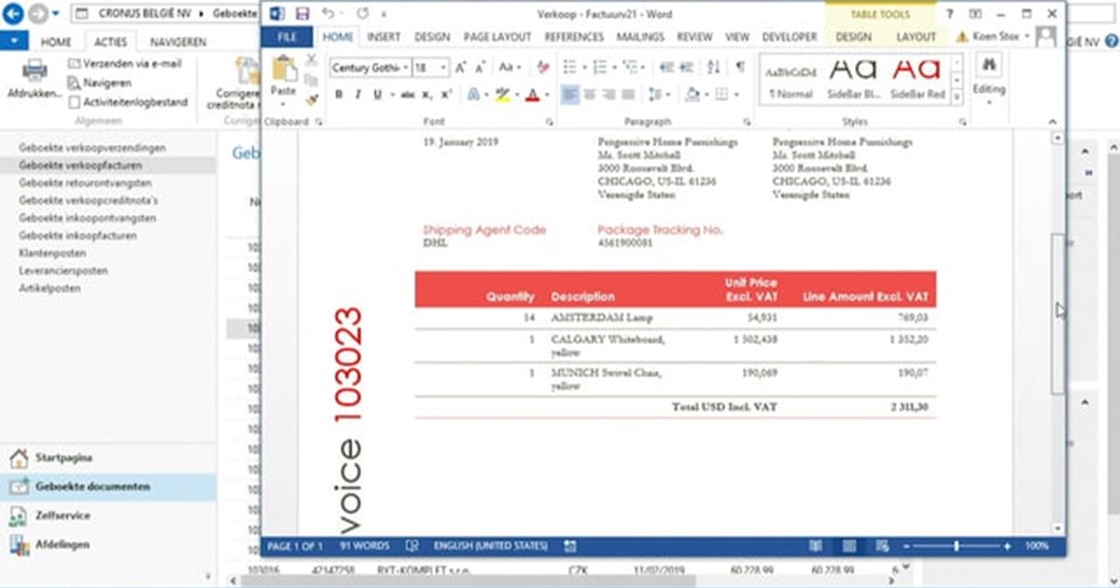
Task: Click the Numbering list icon
Action: (x=600, y=67)
